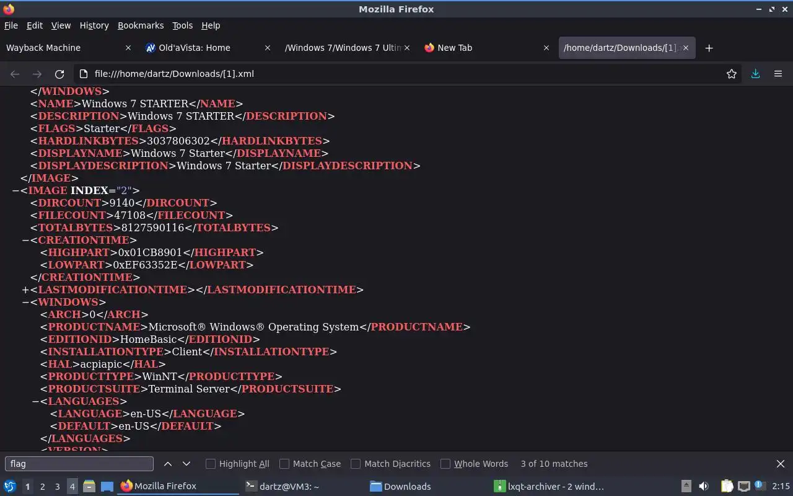This screenshot has width=793, height=496.
Task: Click the 2:15 clock in panel
Action: tap(781, 486)
